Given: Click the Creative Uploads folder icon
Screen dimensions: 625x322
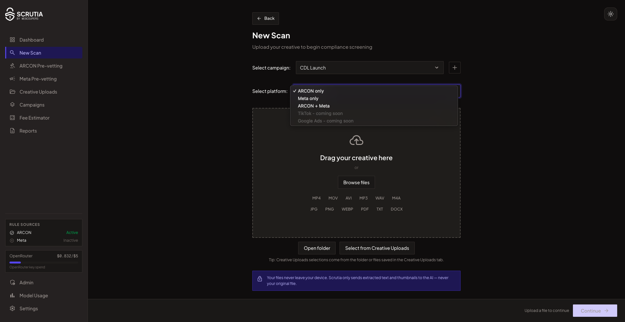Looking at the screenshot, I should point(12,92).
